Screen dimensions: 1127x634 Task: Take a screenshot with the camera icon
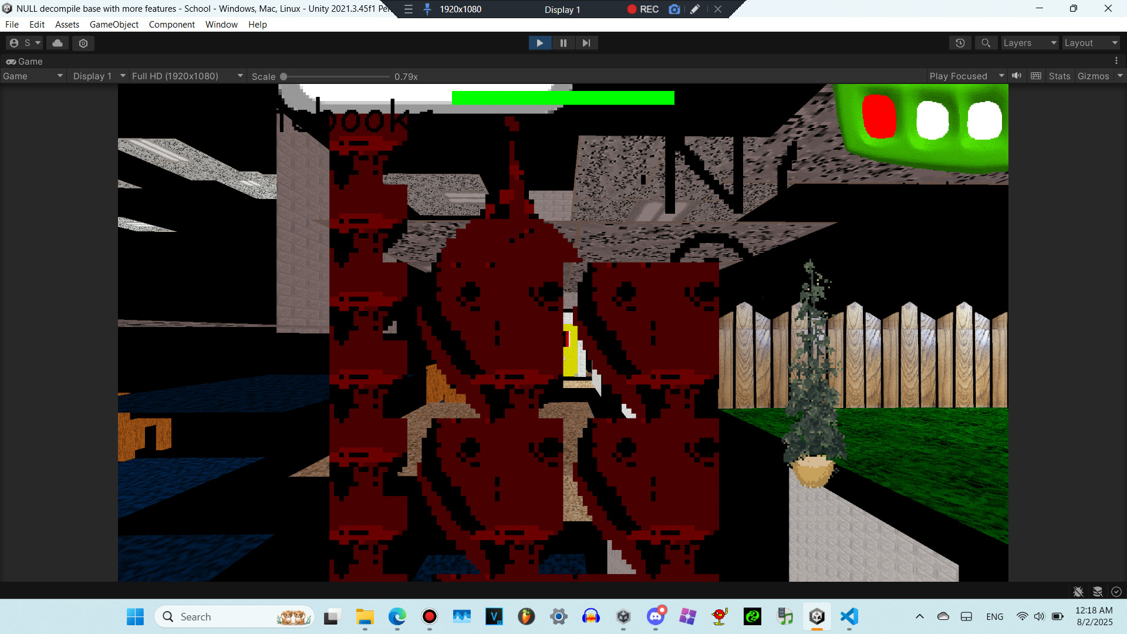pos(674,9)
